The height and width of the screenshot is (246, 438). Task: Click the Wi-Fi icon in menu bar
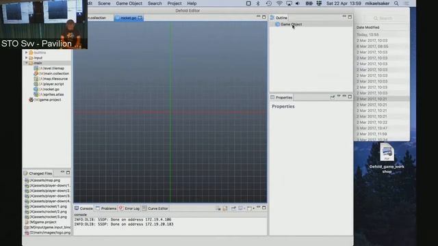(279, 3)
